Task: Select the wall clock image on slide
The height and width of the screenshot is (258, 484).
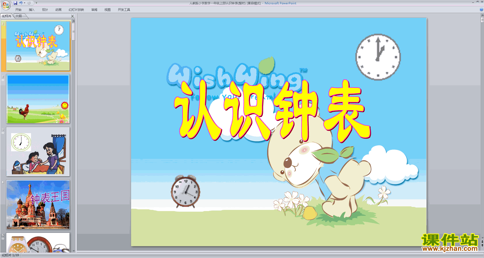Action: [378, 57]
